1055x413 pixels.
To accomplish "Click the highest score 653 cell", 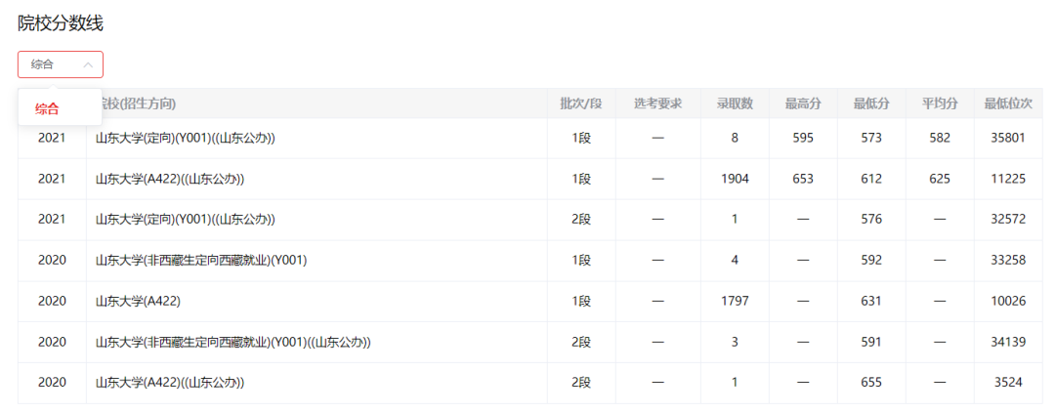I will (x=803, y=179).
